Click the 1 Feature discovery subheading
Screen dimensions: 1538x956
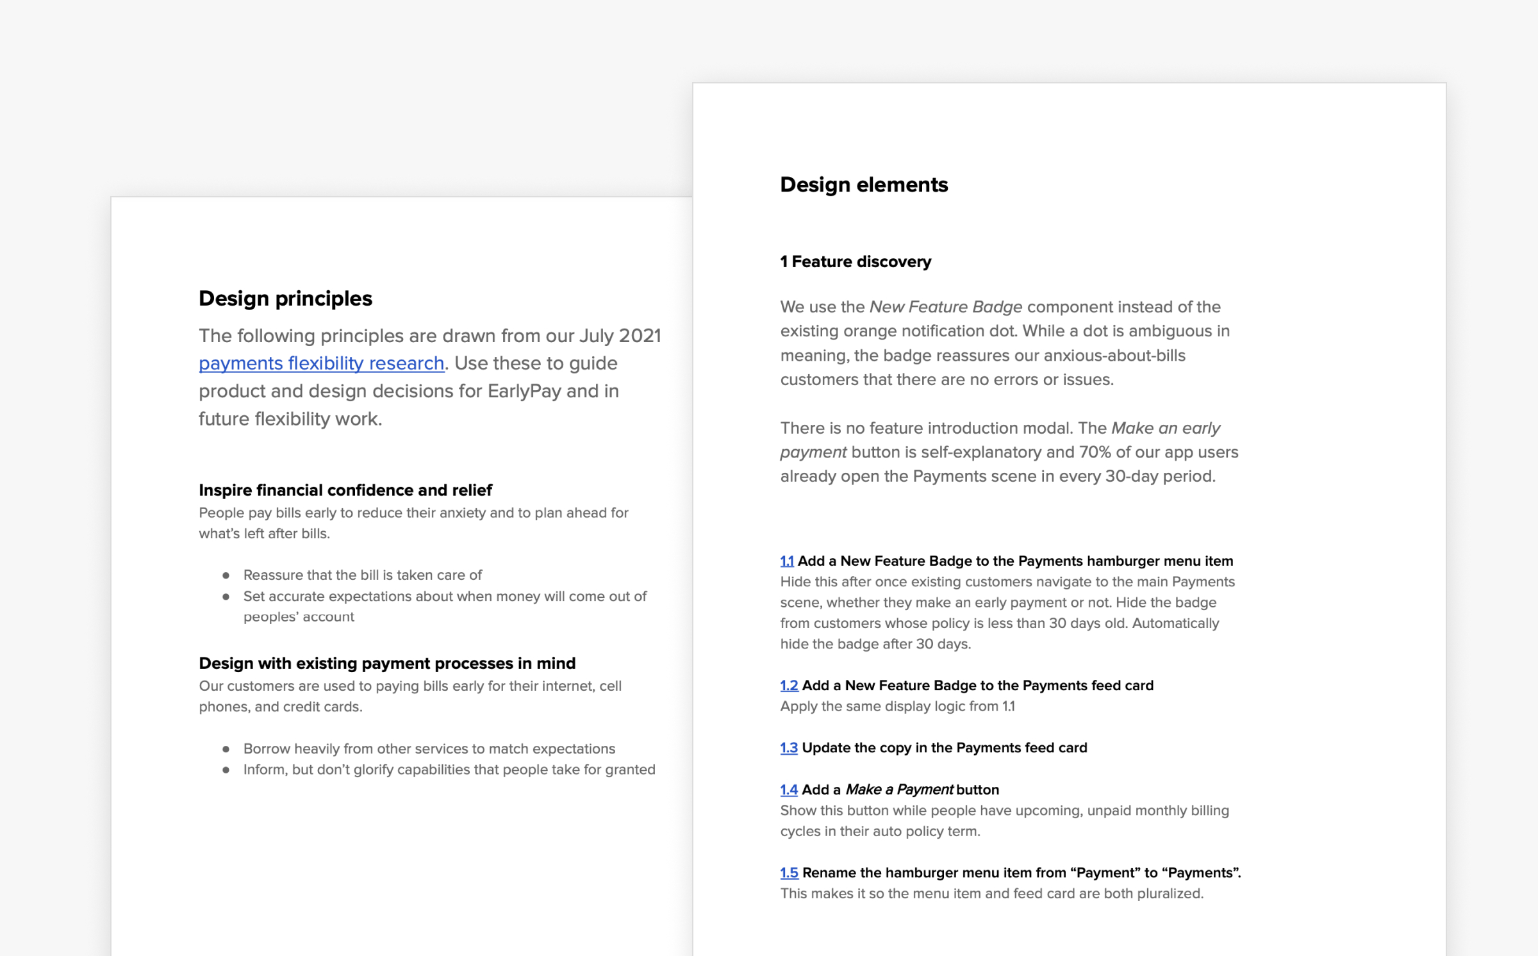[855, 261]
